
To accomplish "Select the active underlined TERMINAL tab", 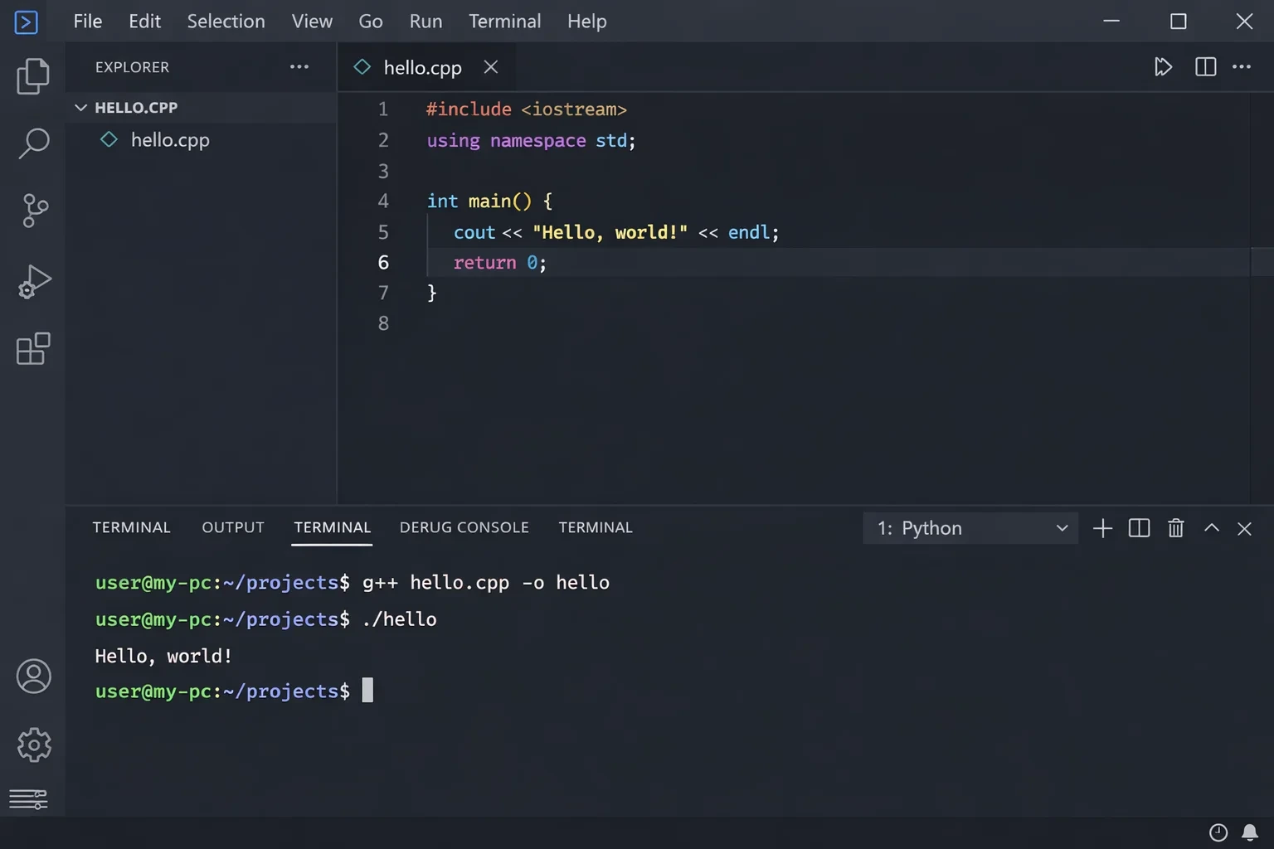I will click(332, 527).
